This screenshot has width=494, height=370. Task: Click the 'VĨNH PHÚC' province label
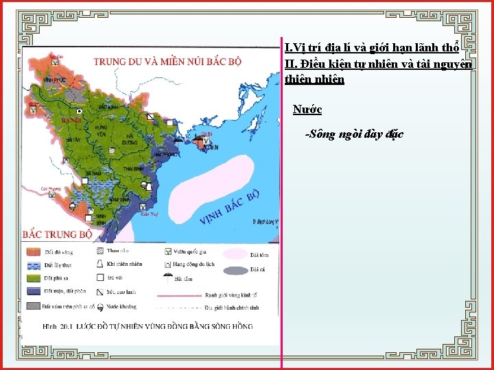pos(54,80)
